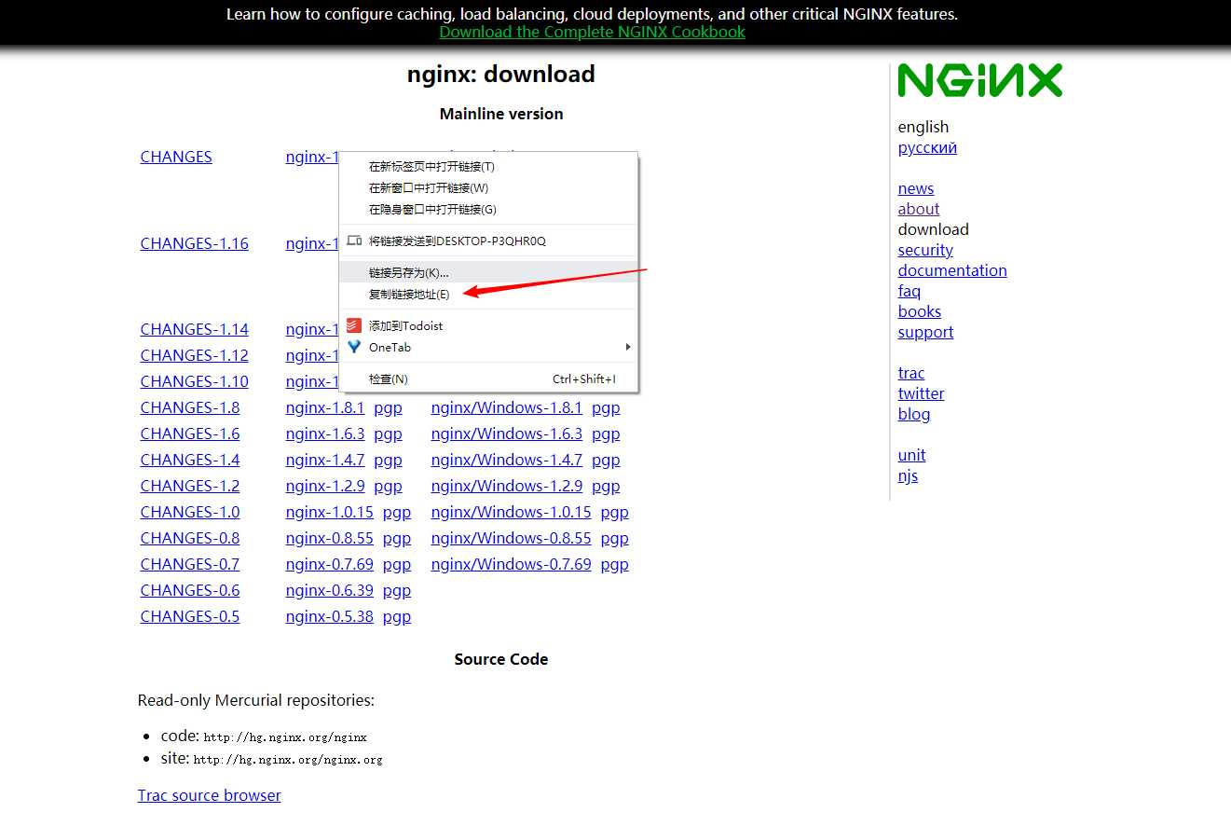Open the support sidebar link

click(x=925, y=332)
